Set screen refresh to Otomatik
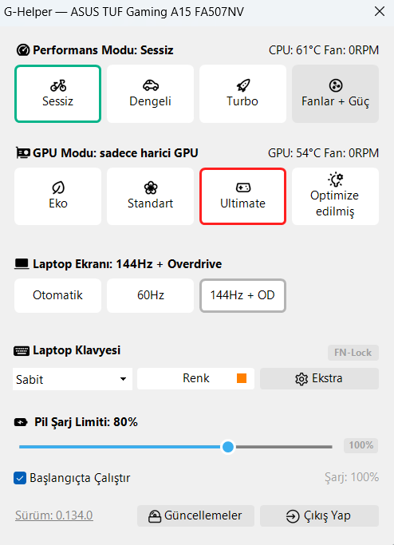The image size is (394, 545). pos(57,295)
